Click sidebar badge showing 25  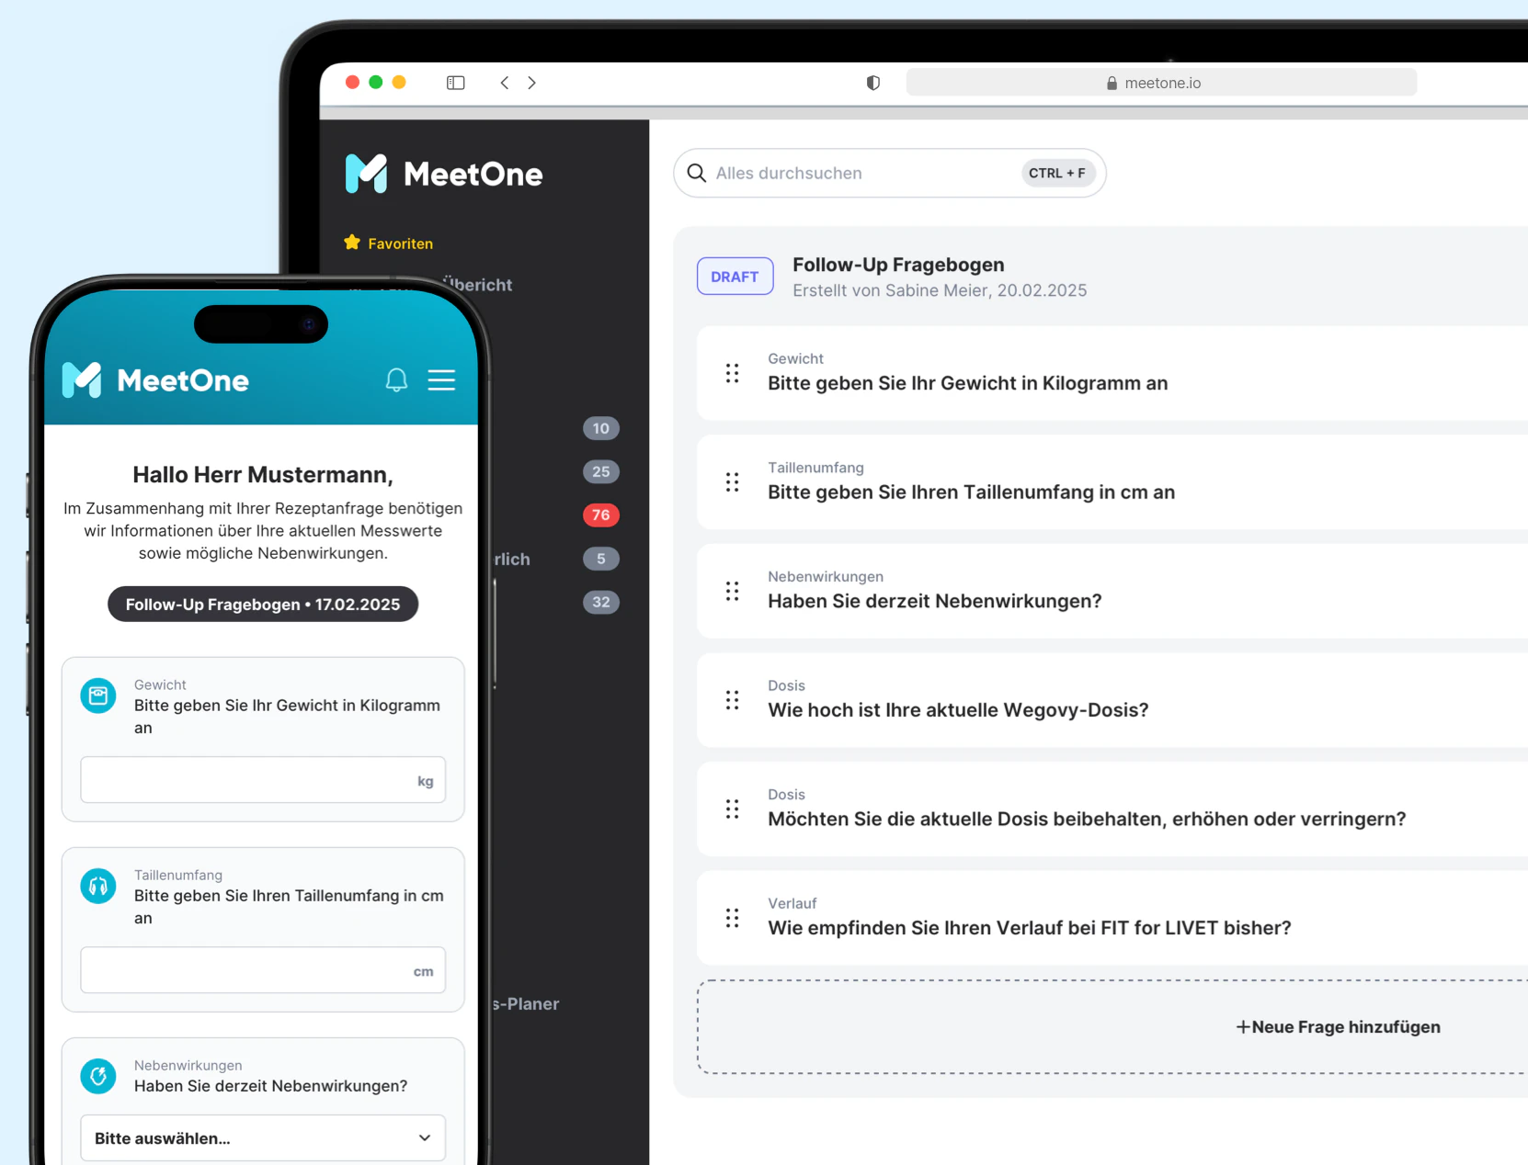[601, 471]
